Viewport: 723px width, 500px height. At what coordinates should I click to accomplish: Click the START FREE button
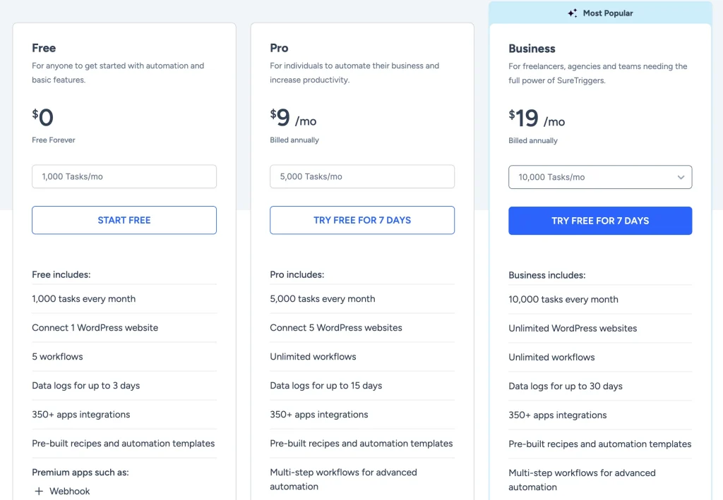click(124, 220)
